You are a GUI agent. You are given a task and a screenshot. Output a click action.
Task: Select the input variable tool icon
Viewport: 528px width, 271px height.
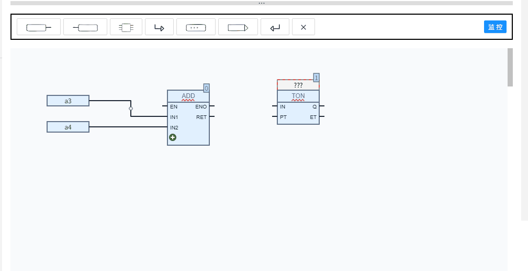pos(39,27)
